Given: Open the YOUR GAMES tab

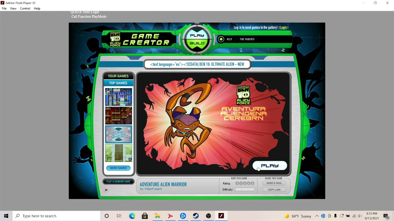Looking at the screenshot, I should (x=118, y=76).
